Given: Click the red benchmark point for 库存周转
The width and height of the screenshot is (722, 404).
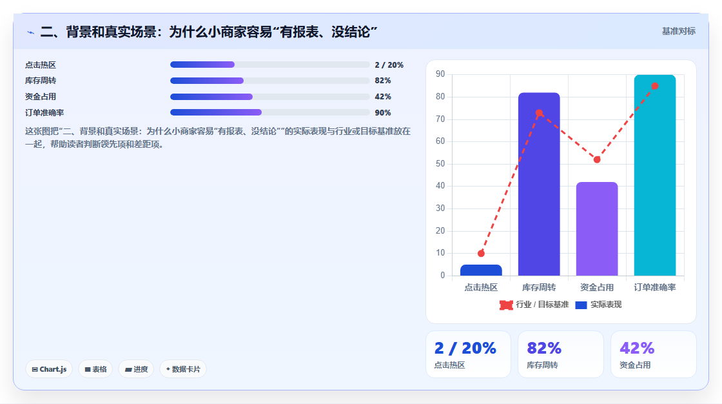Looking at the screenshot, I should point(539,113).
